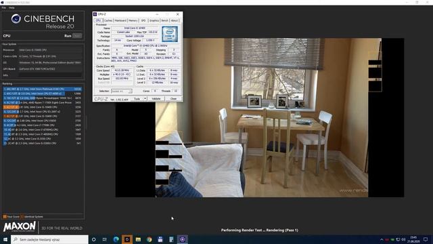
Task: Open Task View from the taskbar
Action: click(x=105, y=239)
